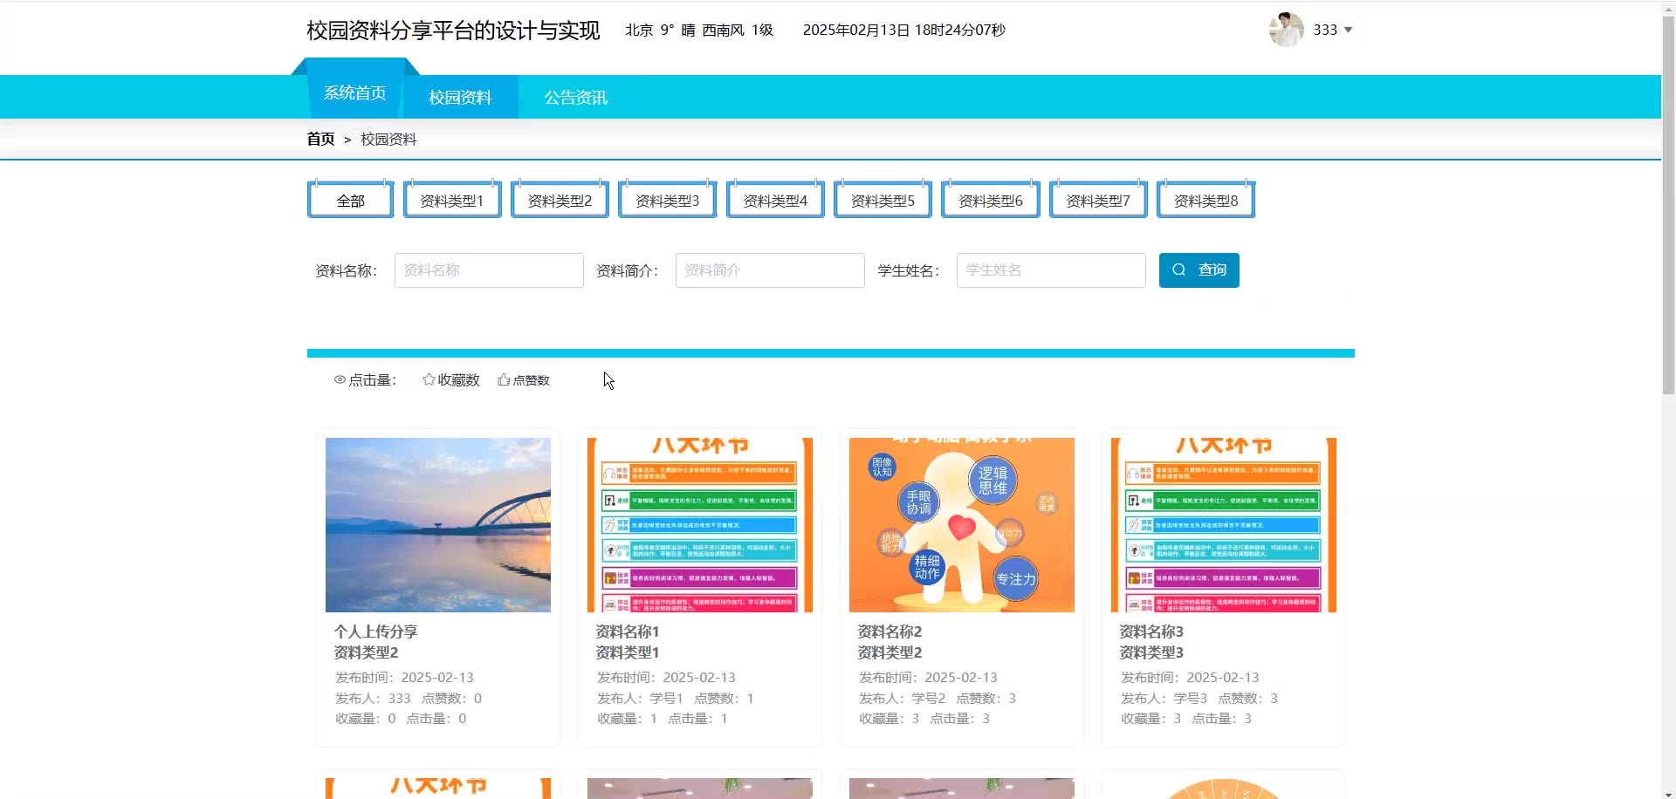Open the 系统首页 tab
This screenshot has width=1676, height=799.
pos(355,92)
